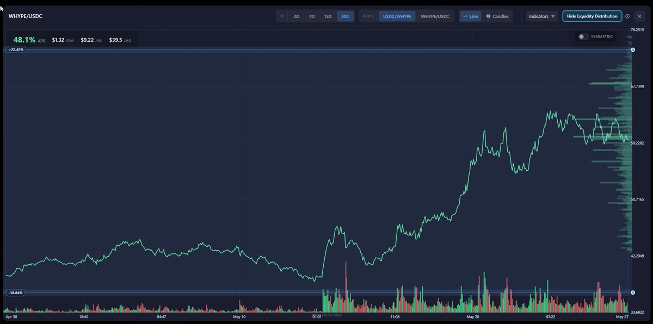Click the WHYPE/USDC pair title
Image resolution: width=653 pixels, height=324 pixels.
pos(25,16)
